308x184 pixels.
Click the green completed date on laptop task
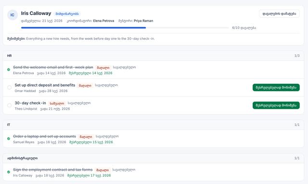tap(91, 142)
